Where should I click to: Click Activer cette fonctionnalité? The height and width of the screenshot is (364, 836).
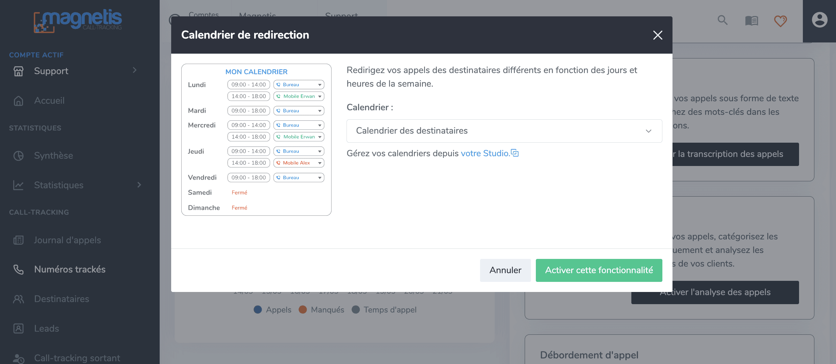coord(599,270)
